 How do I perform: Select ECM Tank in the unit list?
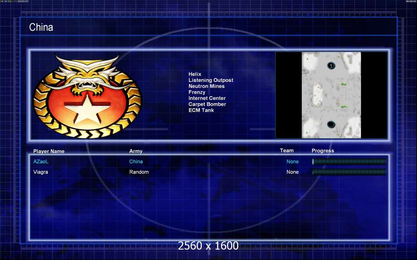coord(201,110)
